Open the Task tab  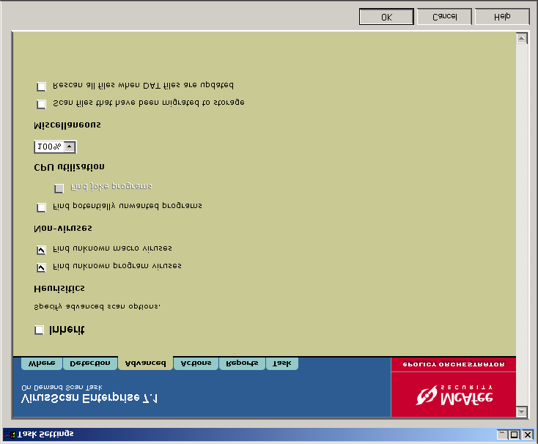[281, 363]
